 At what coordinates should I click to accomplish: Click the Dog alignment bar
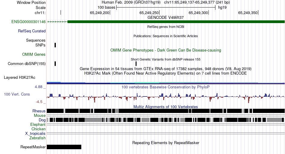point(166,120)
